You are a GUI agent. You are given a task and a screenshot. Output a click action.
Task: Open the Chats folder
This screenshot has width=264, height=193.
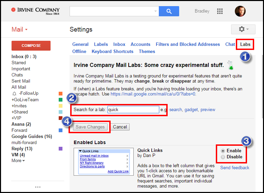17,75
